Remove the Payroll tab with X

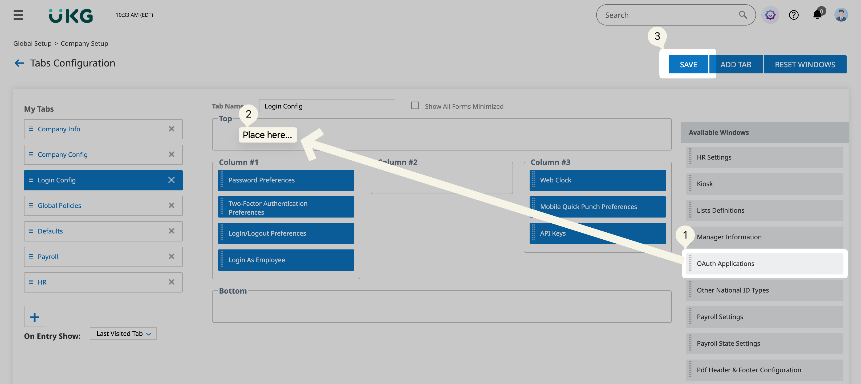point(172,257)
